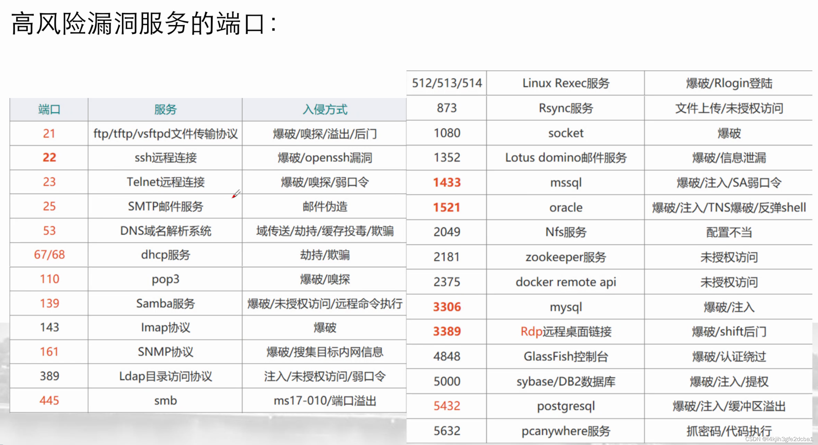
Task: Click bold port 3389 cell
Action: 447,331
